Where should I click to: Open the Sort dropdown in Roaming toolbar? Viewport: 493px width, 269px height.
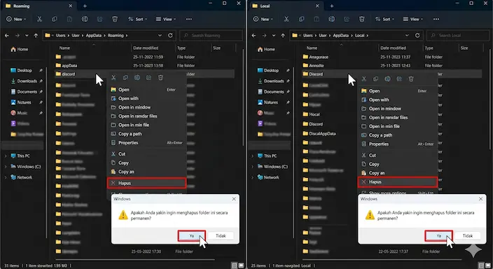click(x=138, y=19)
